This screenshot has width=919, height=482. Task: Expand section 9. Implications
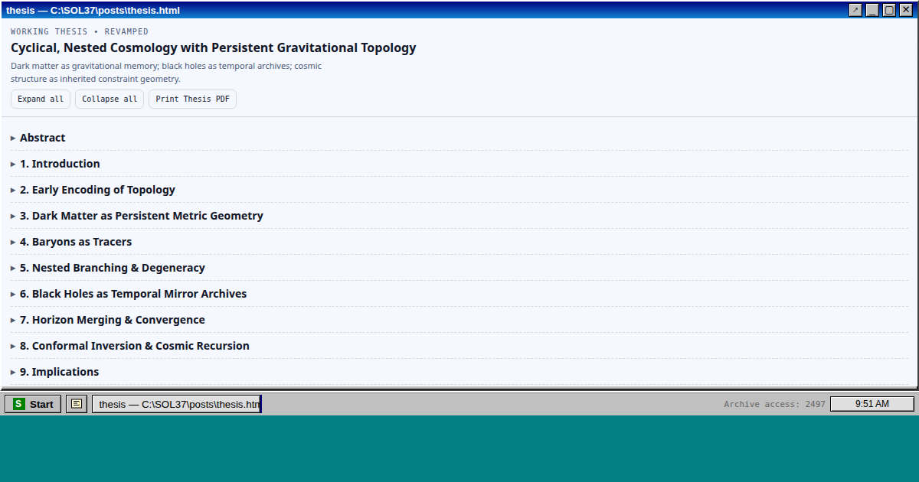[59, 372]
